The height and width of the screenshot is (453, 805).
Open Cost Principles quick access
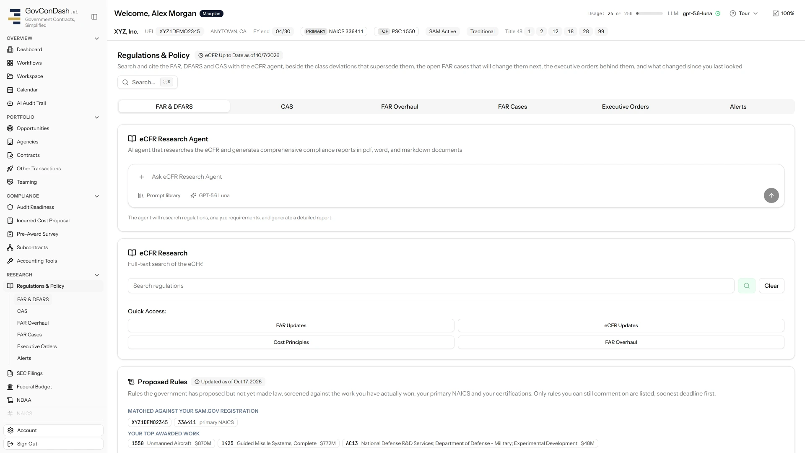pyautogui.click(x=291, y=342)
